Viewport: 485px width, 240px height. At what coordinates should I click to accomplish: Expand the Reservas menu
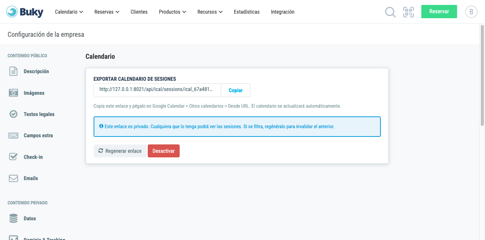pyautogui.click(x=107, y=12)
